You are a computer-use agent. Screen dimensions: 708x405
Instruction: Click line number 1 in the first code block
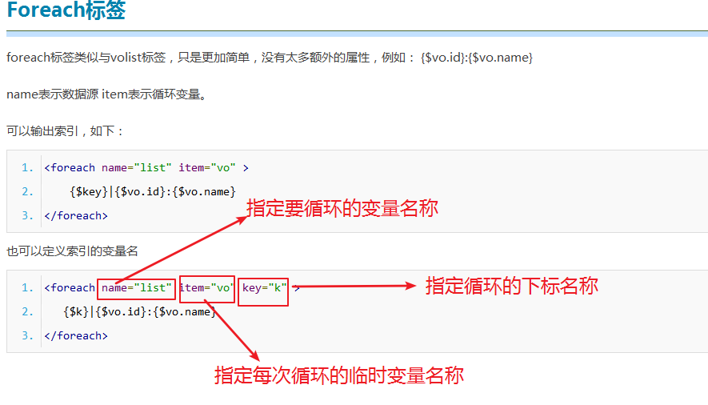pyautogui.click(x=27, y=167)
